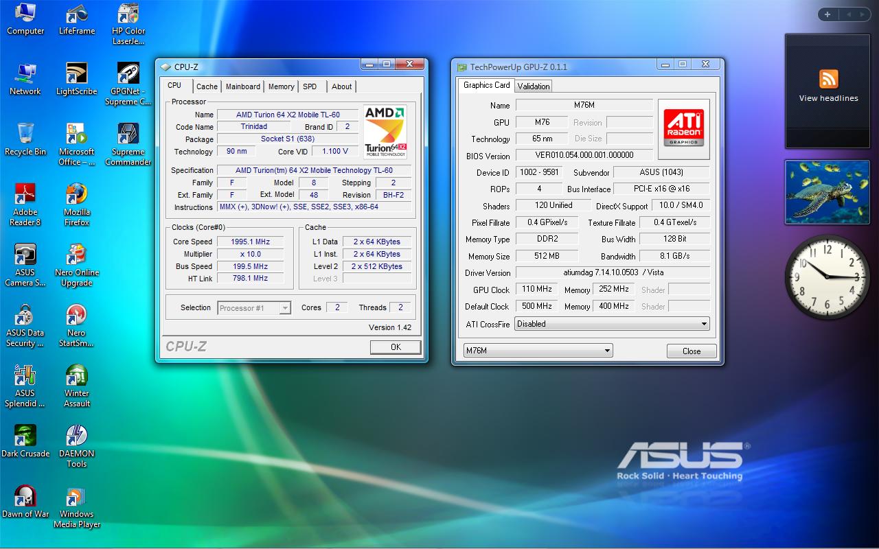Open the Nero StartSmart desktop icon

[x=76, y=316]
